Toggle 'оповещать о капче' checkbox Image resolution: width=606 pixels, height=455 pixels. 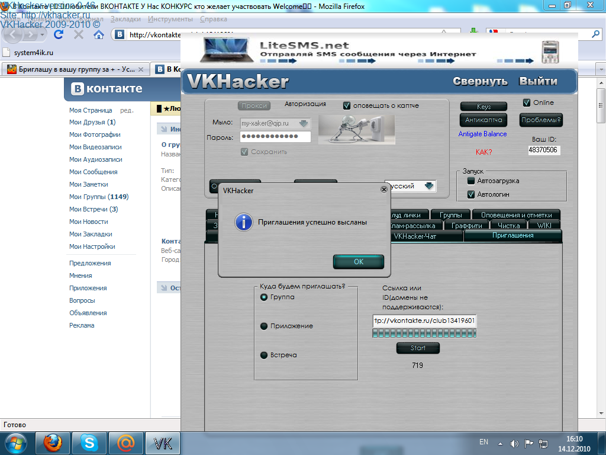347,105
